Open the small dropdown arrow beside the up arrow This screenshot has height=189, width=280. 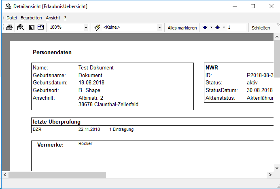tap(223, 27)
